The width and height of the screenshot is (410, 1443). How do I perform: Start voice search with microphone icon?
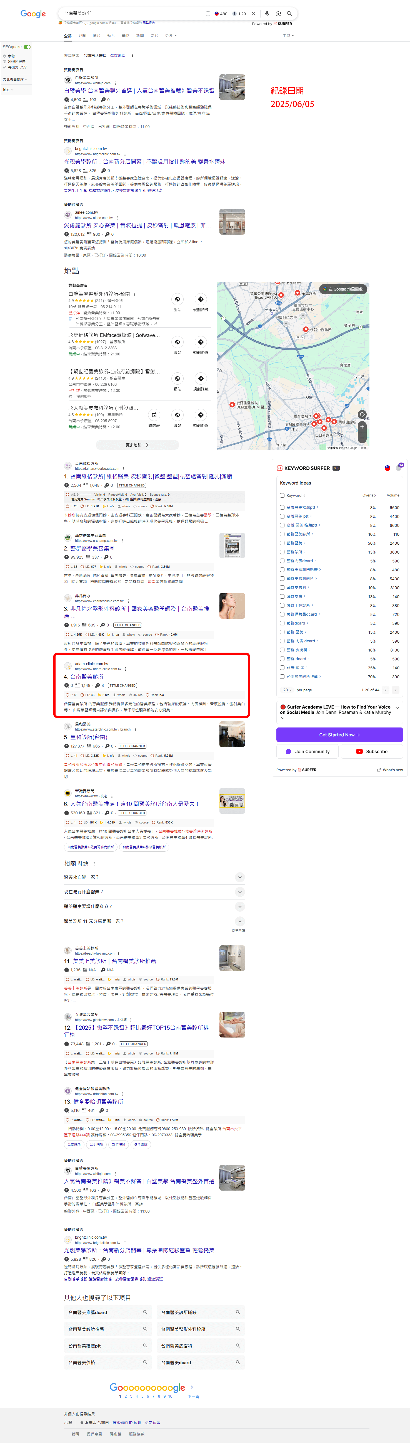tap(267, 13)
